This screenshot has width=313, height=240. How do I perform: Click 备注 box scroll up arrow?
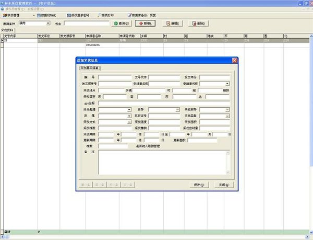(228, 153)
